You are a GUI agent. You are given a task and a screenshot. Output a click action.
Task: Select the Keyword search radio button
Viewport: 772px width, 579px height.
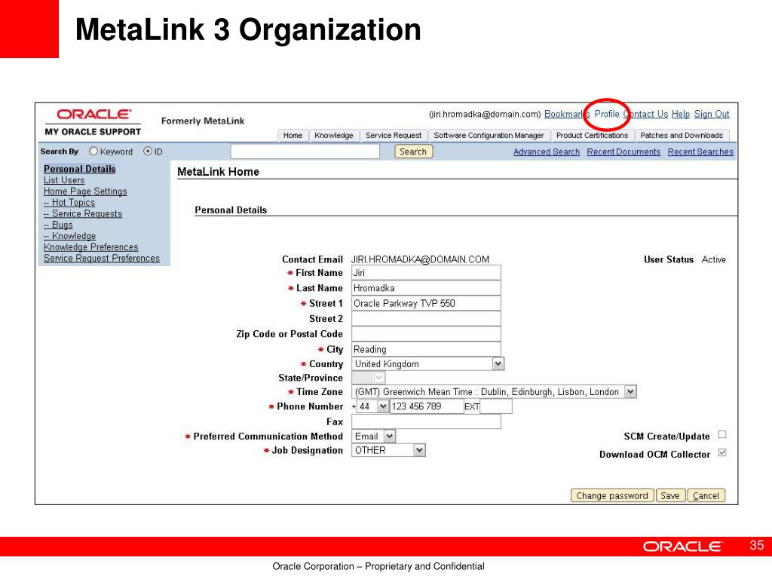point(93,151)
